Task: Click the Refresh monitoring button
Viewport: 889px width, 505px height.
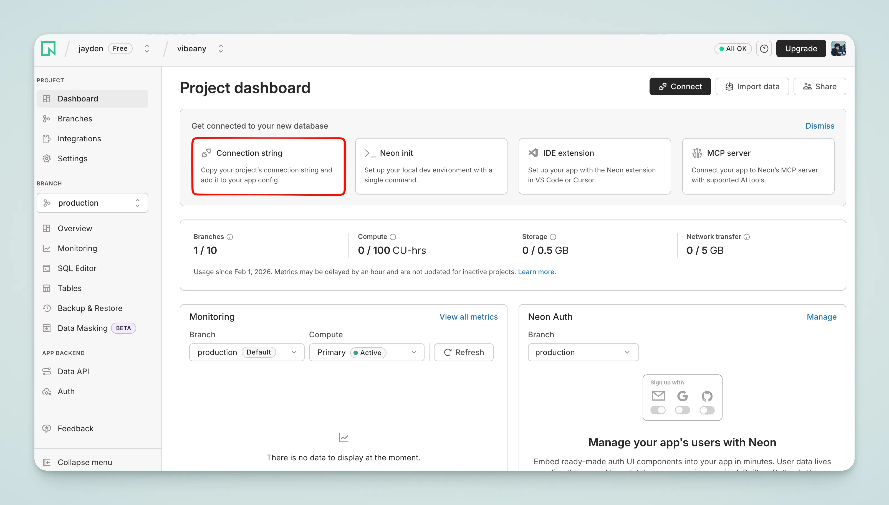Action: tap(463, 352)
